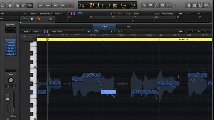Toggle Flex in tracks area toolbar
This screenshot has height=120, width=214.
[73, 14]
